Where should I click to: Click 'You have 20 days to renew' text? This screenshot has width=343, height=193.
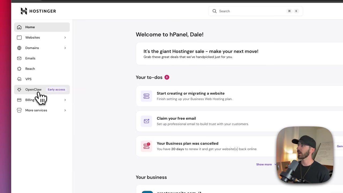[x=207, y=149]
